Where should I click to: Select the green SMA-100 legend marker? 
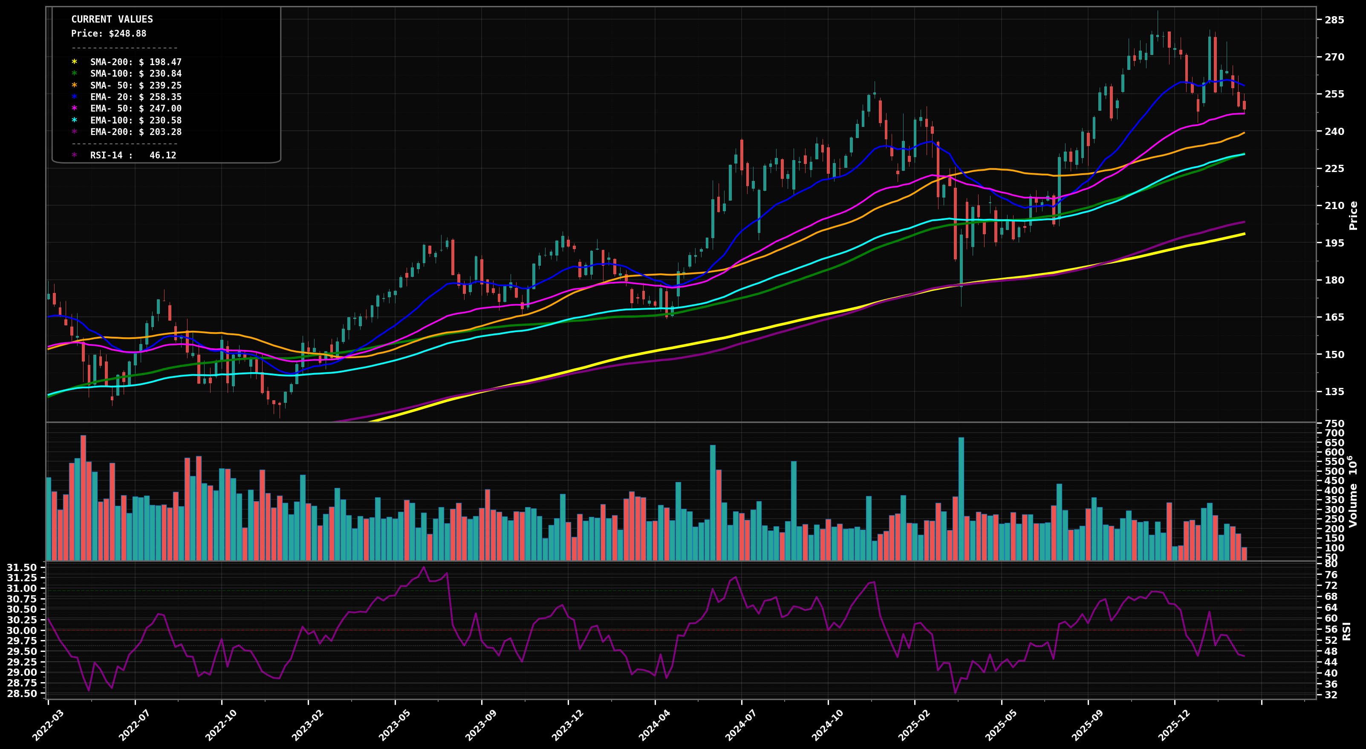pyautogui.click(x=74, y=74)
